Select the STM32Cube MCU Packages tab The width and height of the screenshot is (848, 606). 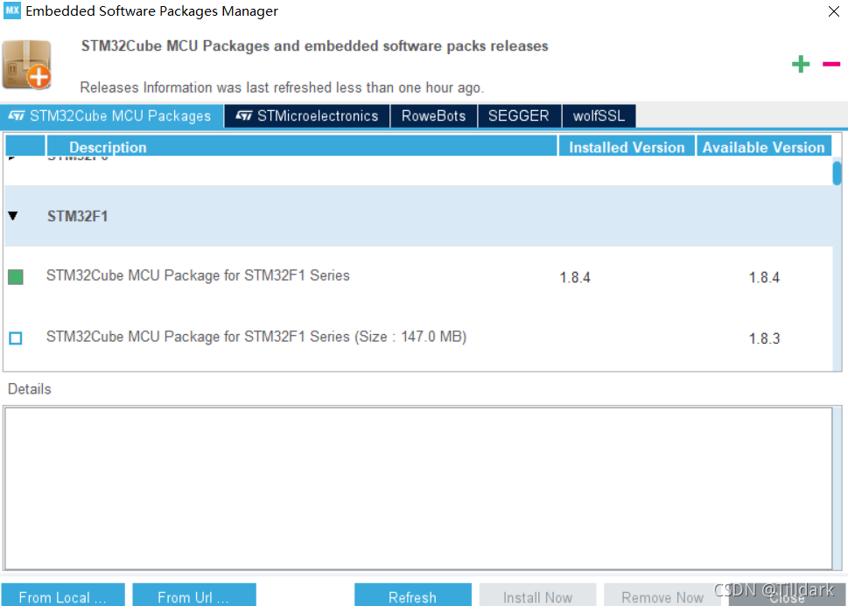(x=111, y=116)
